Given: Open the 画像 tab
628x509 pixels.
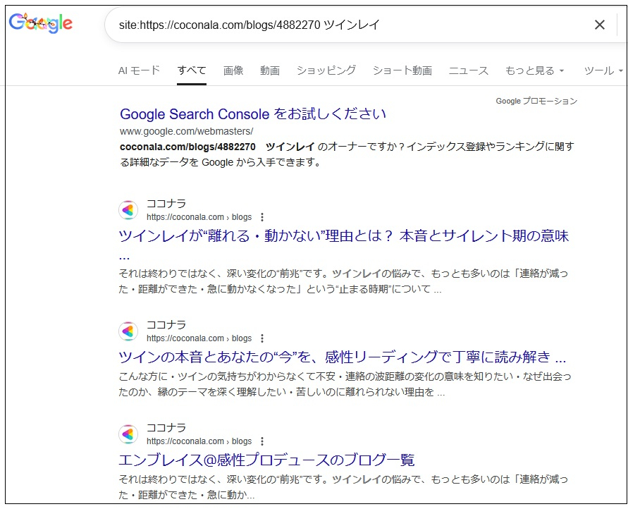Looking at the screenshot, I should [233, 70].
